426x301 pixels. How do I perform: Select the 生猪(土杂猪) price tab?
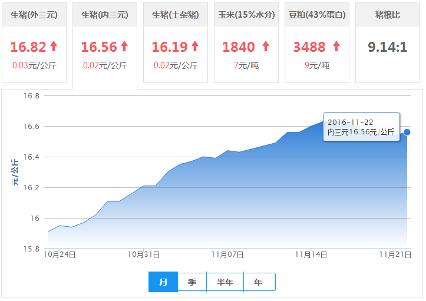(176, 42)
